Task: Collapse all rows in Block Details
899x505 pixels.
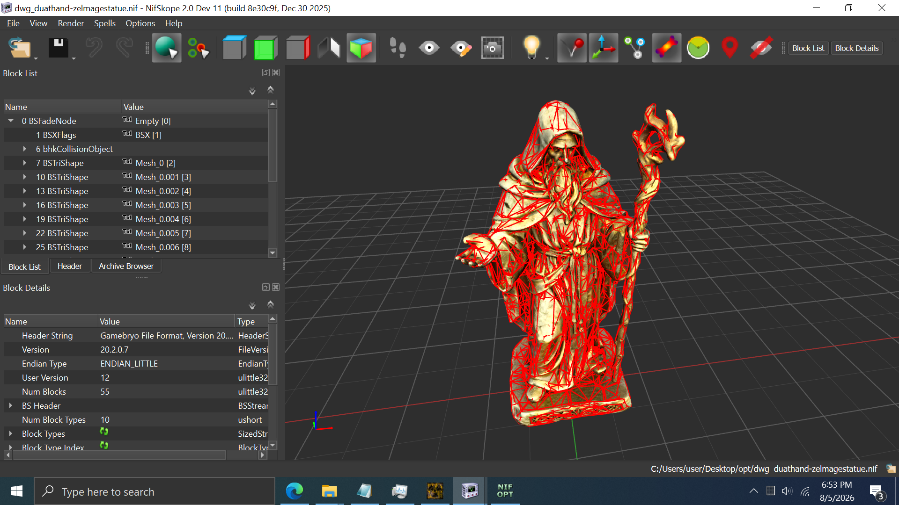Action: coord(270,304)
